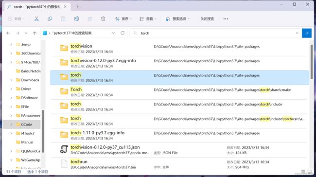Click the 关闭搜索 close search button
This screenshot has height=177, width=316.
[x=207, y=19]
